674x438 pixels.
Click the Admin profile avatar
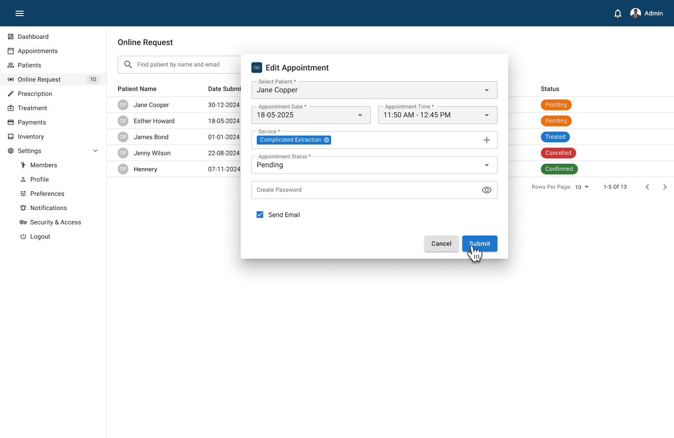635,13
